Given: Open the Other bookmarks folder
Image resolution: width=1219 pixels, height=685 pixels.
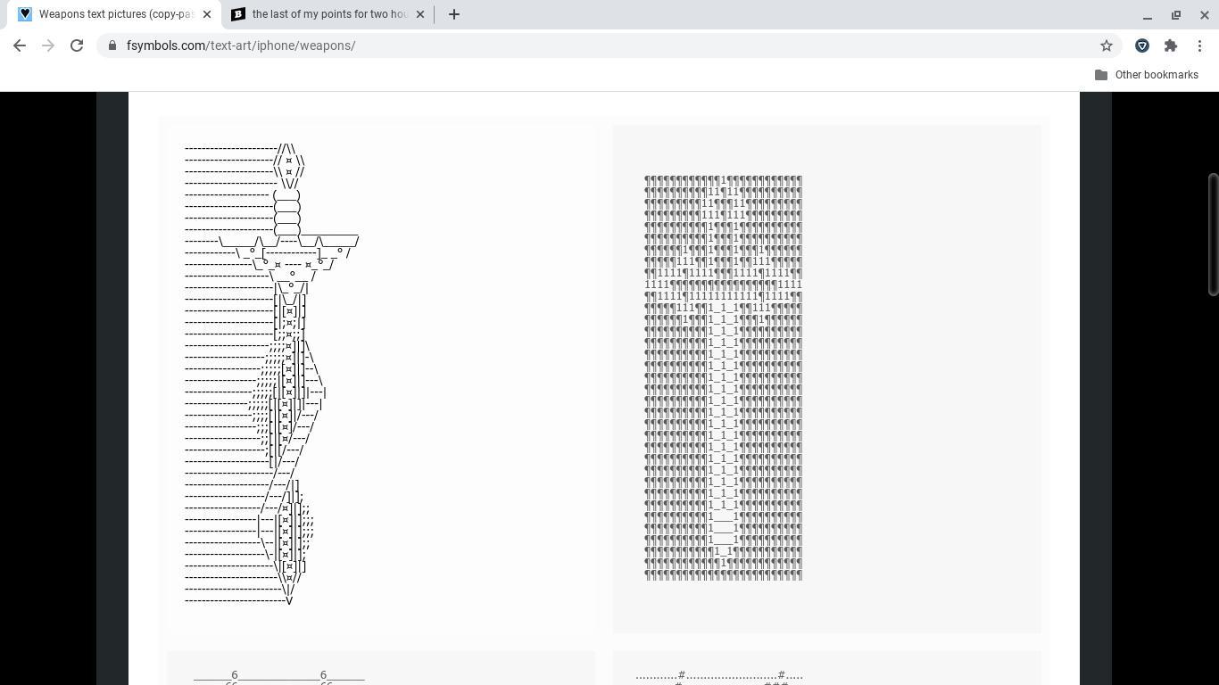Looking at the screenshot, I should pyautogui.click(x=1146, y=75).
